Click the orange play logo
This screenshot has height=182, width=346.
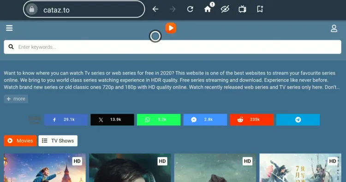(171, 28)
